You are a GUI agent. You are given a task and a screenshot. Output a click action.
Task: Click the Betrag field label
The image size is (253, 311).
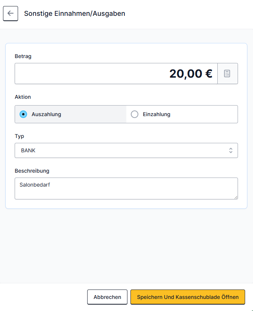click(x=23, y=56)
